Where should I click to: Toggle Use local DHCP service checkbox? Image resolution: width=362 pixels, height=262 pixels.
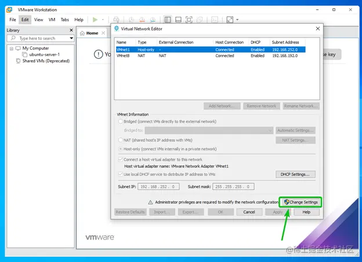click(x=121, y=174)
